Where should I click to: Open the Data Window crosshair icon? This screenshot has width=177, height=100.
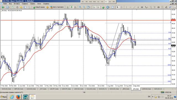[17, 7]
